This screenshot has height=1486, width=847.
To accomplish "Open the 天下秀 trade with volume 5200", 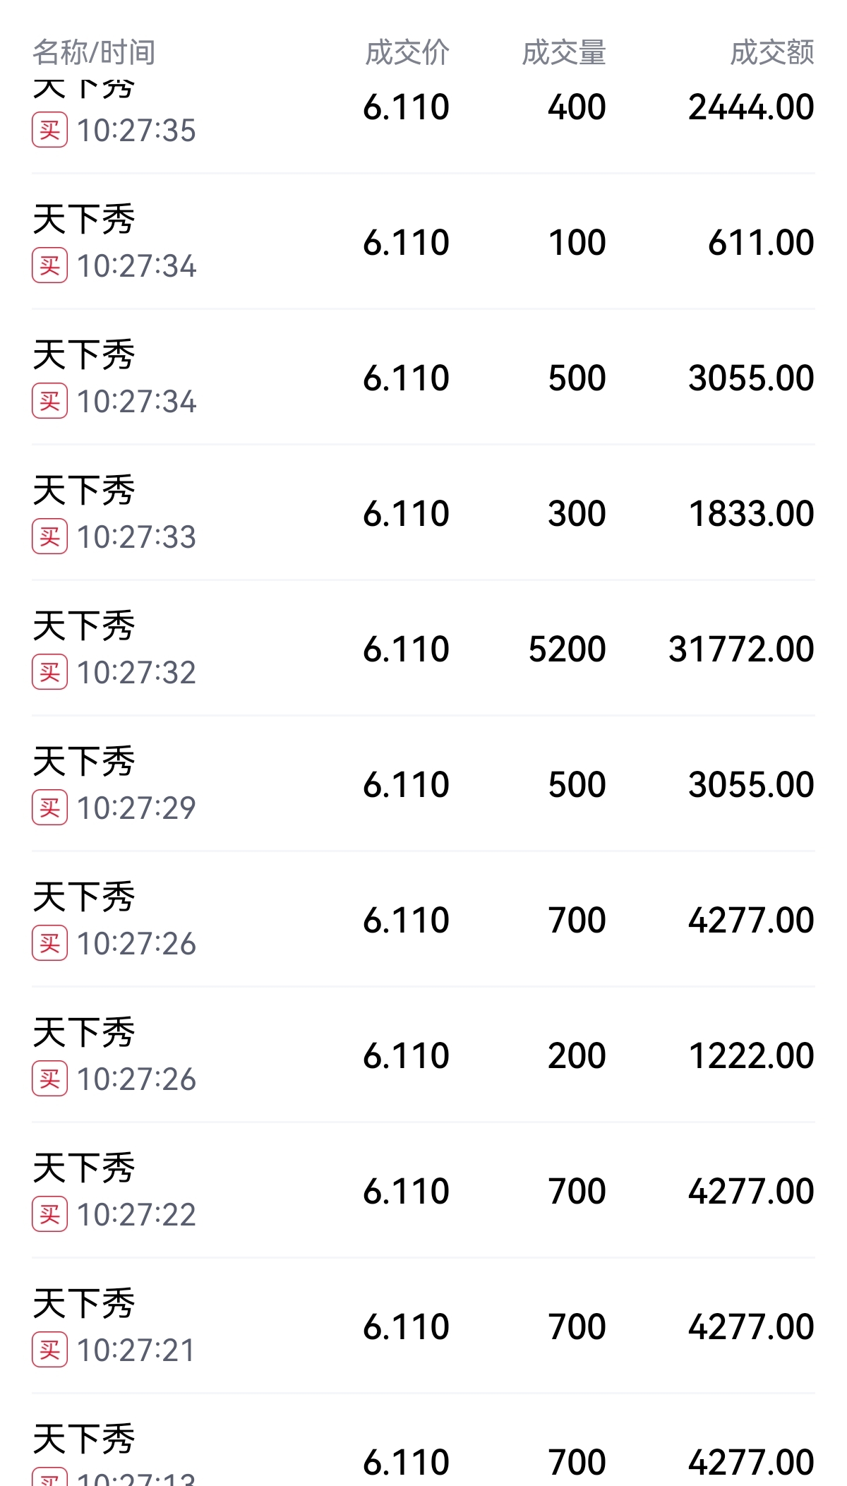I will point(423,649).
